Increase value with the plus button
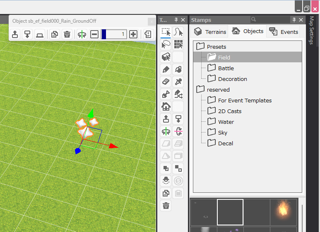The width and height of the screenshot is (320, 232). pyautogui.click(x=133, y=34)
